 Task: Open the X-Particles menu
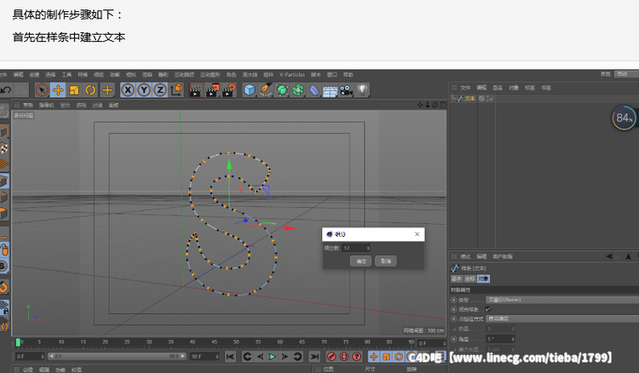[x=291, y=74]
